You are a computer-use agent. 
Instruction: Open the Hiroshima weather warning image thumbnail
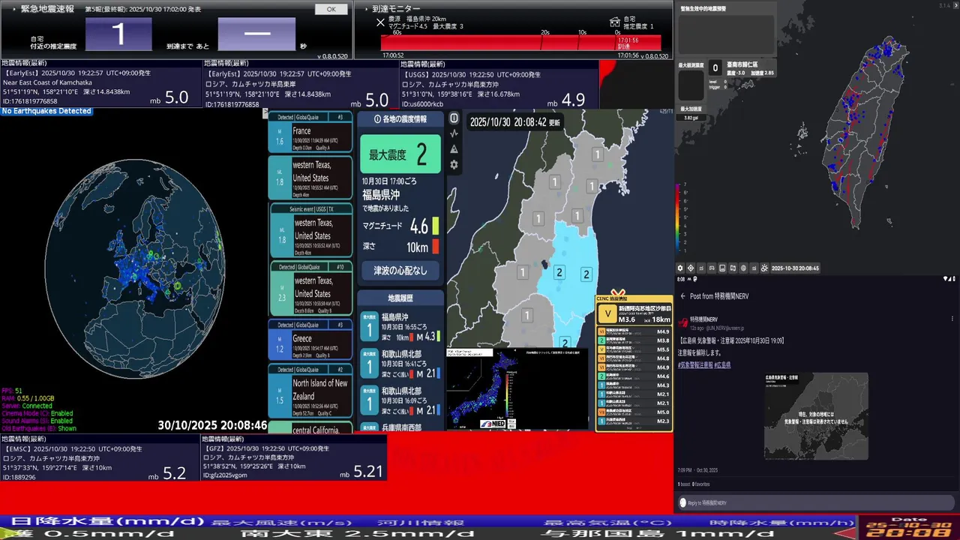pyautogui.click(x=816, y=416)
